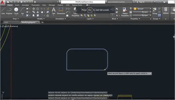
Task: Click the Create Block icon
Action: (x=117, y=9)
